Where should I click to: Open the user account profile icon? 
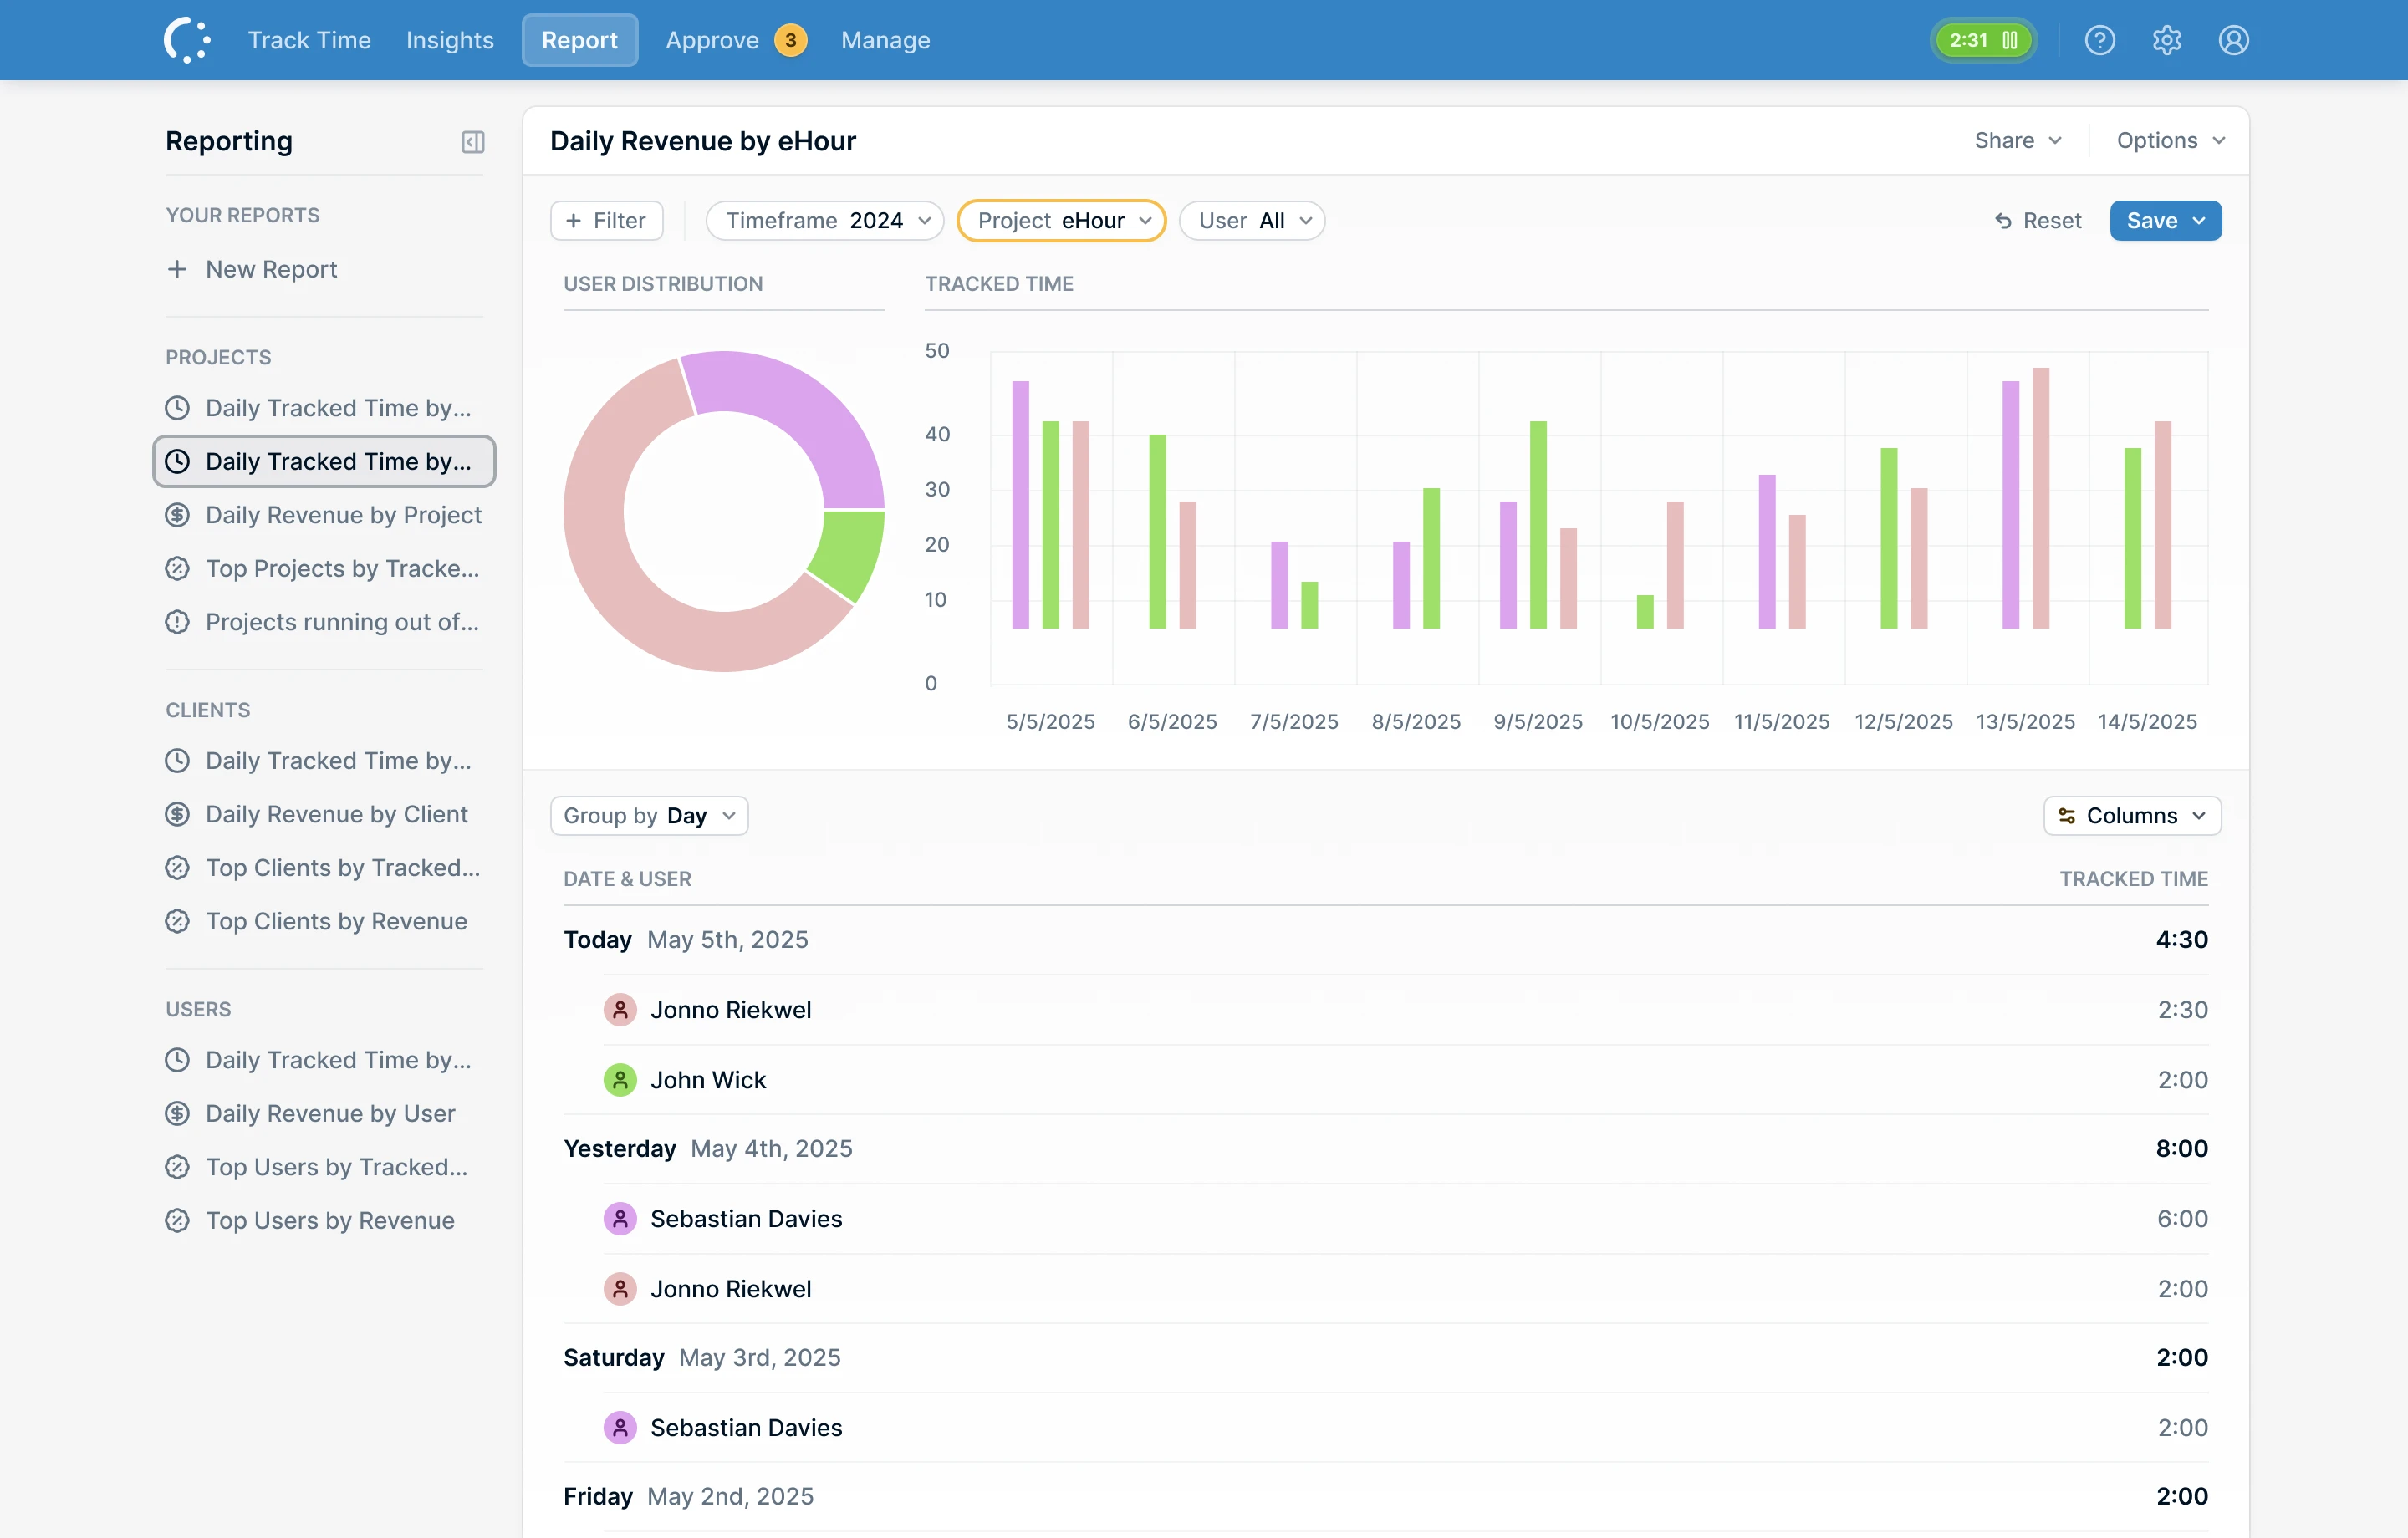point(2233,40)
